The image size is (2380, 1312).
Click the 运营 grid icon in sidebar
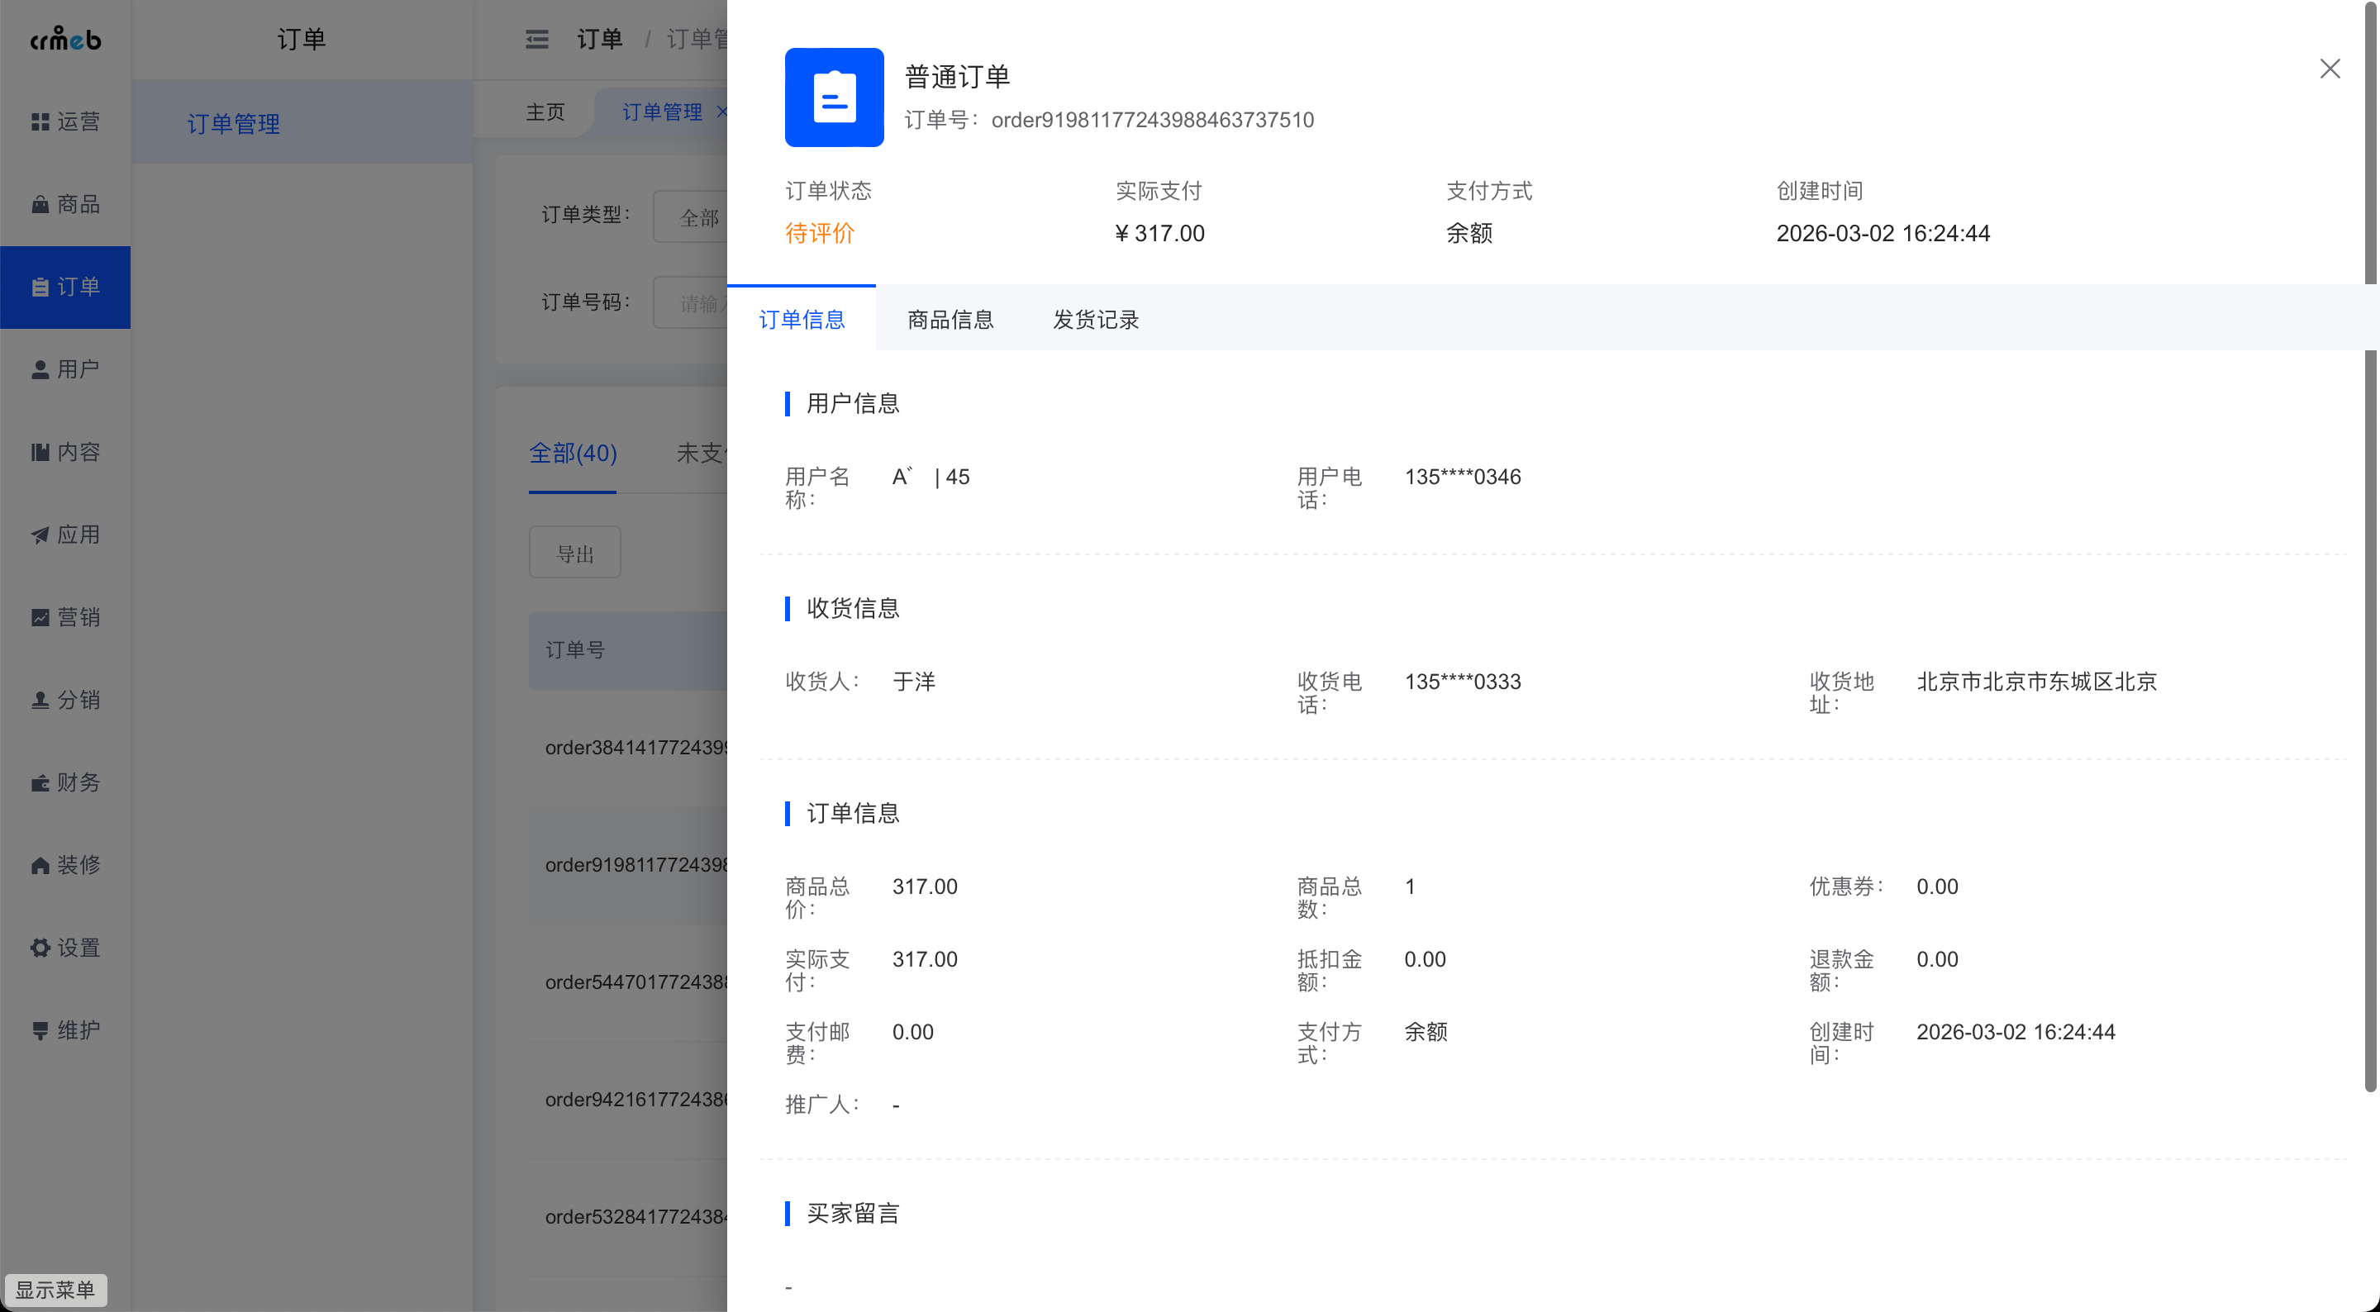click(x=40, y=122)
